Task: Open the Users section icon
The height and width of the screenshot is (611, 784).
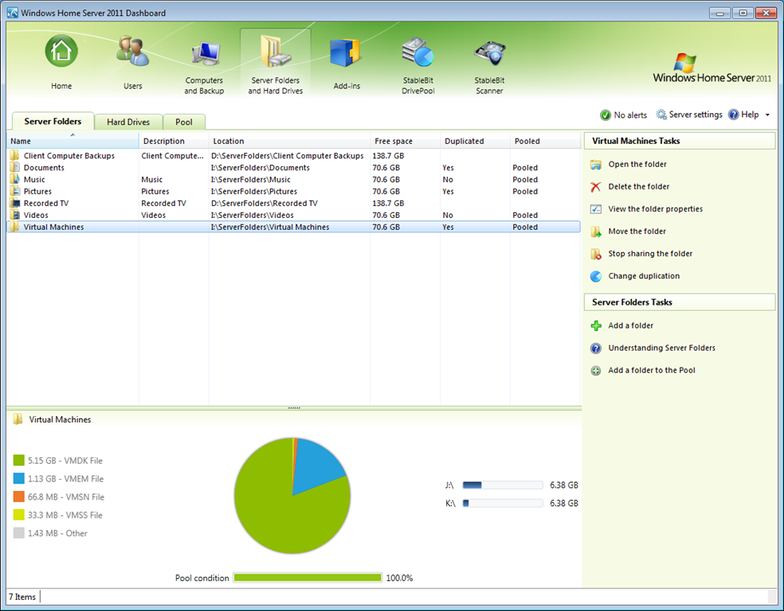Action: pyautogui.click(x=132, y=51)
